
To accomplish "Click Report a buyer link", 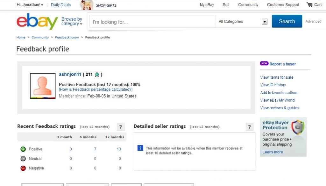I will (283, 64).
